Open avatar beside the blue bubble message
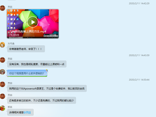156x117 pixels. click(2, 72)
